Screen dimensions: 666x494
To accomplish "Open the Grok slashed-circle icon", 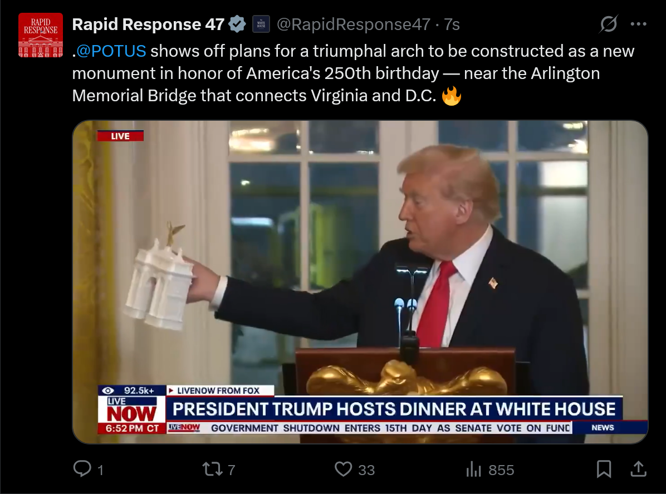I will 608,24.
